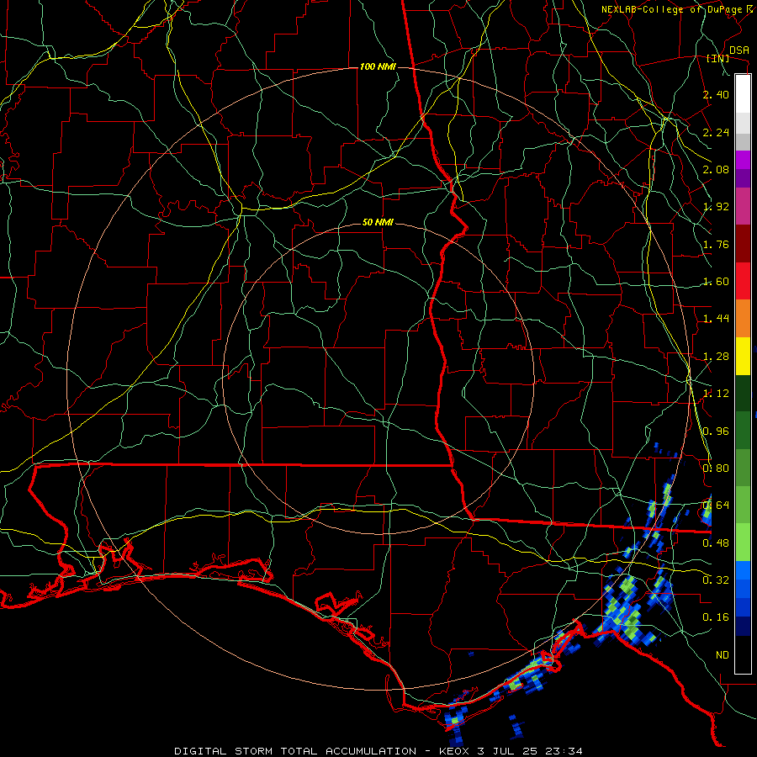Screen dimensions: 757x757
Task: Click the orange swatch on color scale
Action: (743, 319)
